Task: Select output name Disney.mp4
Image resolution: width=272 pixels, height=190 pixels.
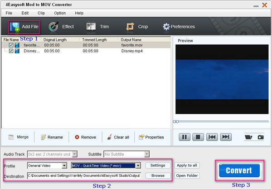Action: click(132, 51)
